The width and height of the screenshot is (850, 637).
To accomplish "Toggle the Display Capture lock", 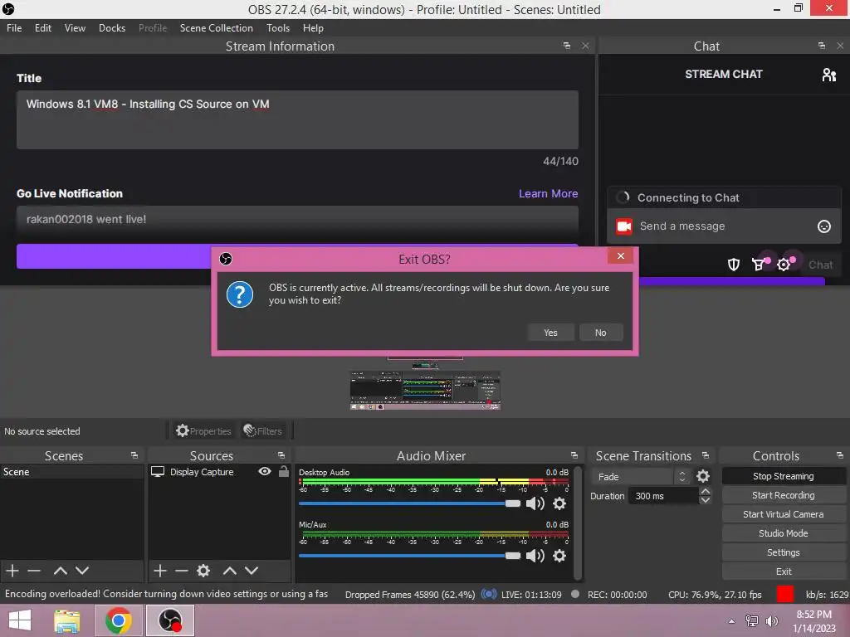I will tap(284, 471).
